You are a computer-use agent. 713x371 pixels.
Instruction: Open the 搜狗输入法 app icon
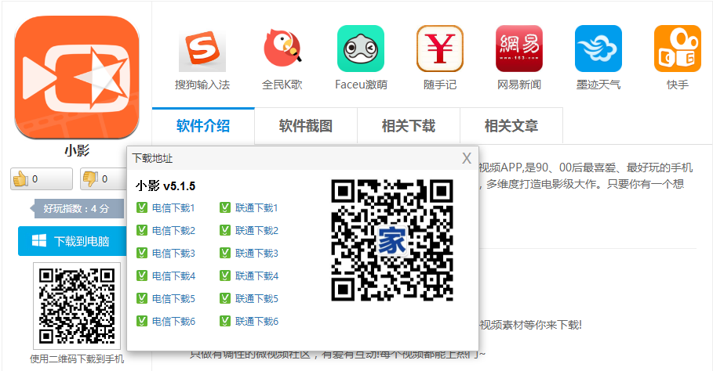click(202, 49)
